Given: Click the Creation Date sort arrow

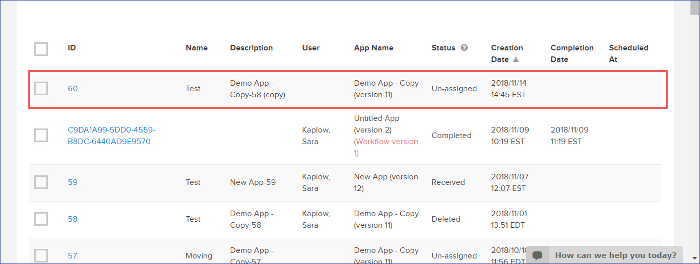Looking at the screenshot, I should (516, 59).
